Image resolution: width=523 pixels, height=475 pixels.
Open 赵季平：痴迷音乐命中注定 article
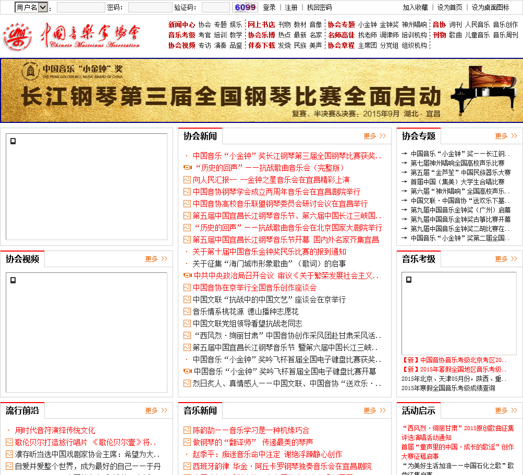[267, 454]
